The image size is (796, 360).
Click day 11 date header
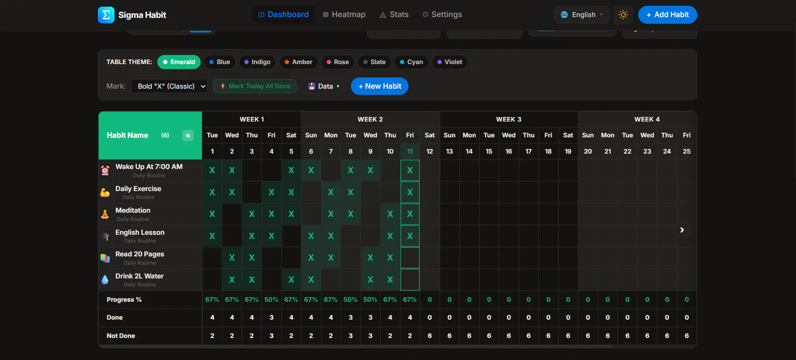(410, 151)
